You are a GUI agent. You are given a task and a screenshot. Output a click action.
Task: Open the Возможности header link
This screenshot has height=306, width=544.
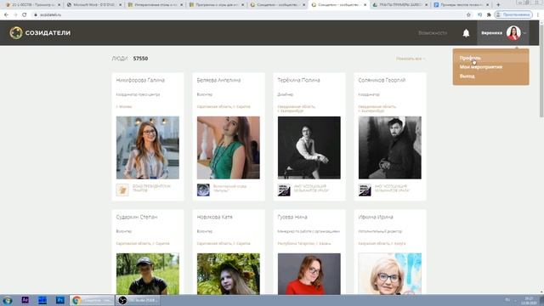(x=433, y=33)
